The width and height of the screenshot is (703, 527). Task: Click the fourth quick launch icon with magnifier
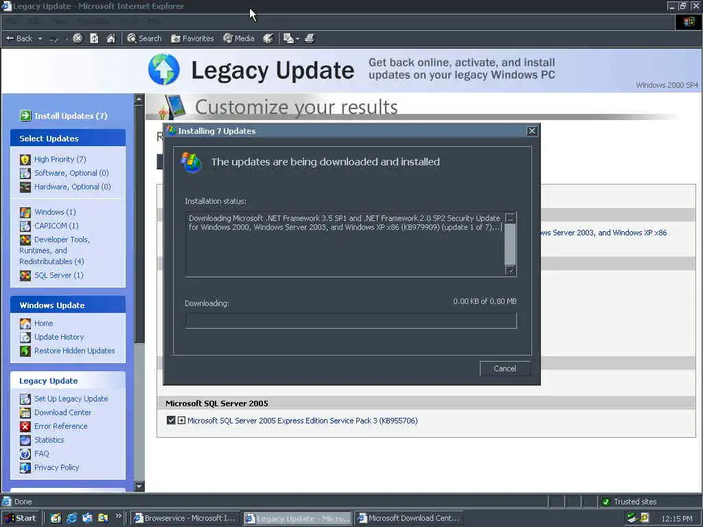(103, 518)
